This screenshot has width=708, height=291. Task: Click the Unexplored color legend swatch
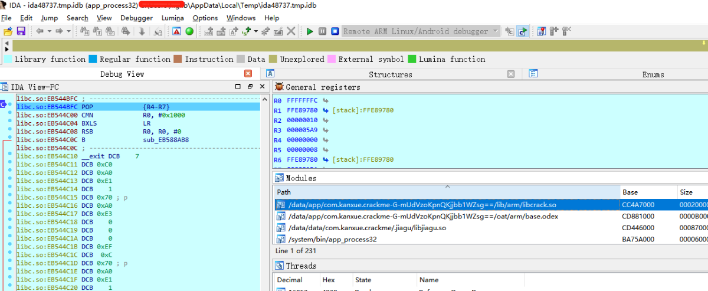pyautogui.click(x=273, y=59)
